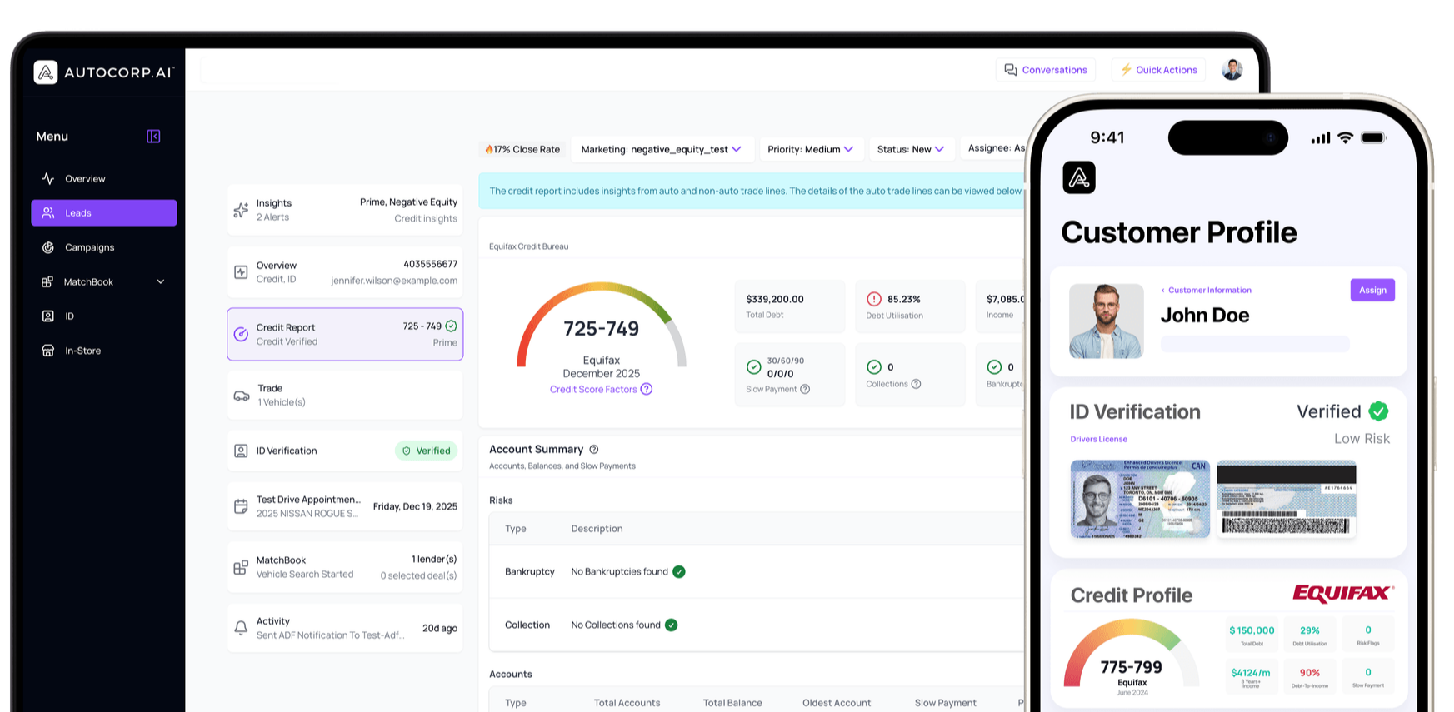The height and width of the screenshot is (712, 1454).
Task: Click the help icon next to Account Summary
Action: point(594,450)
